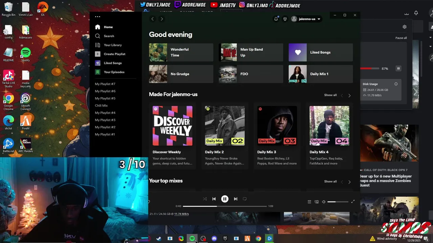Show all Your top mixes
433x243 pixels.
pos(330,182)
